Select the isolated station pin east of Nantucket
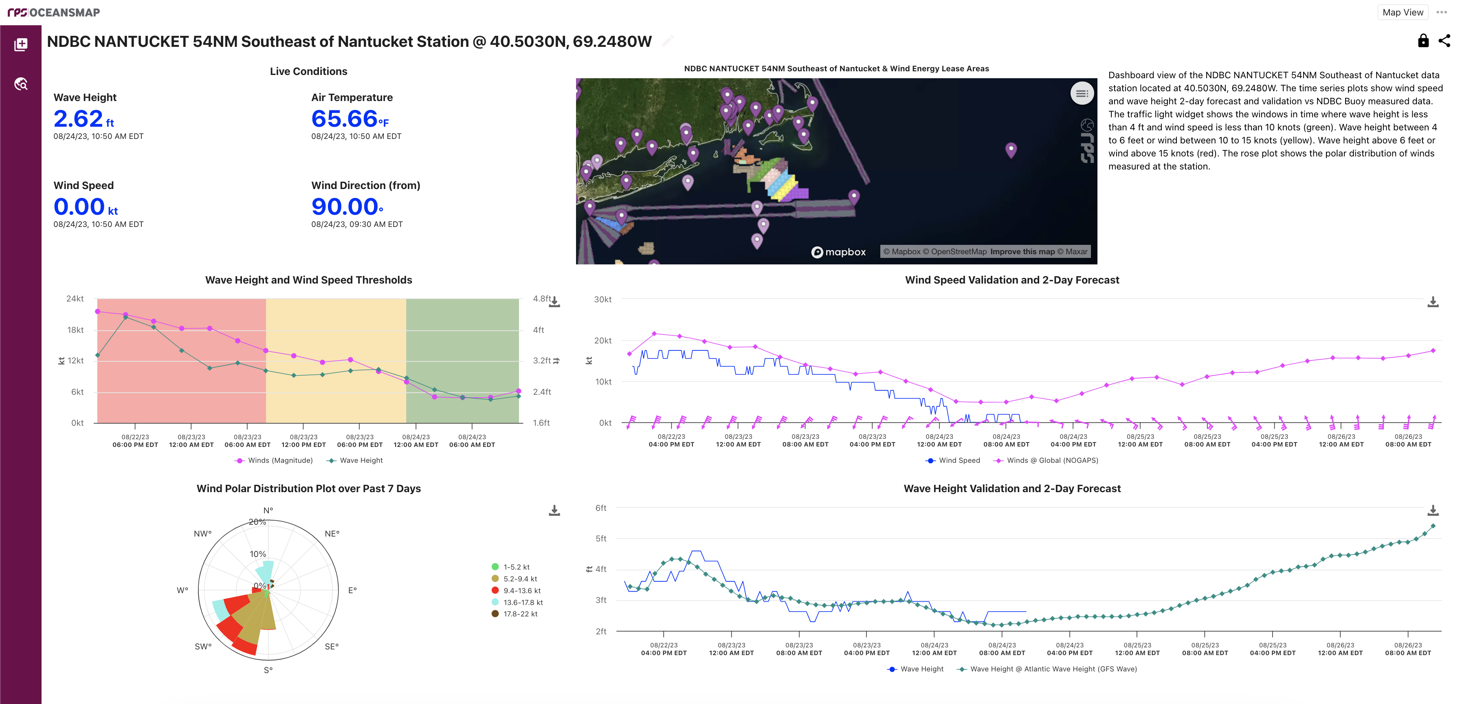Screen dimensions: 1460x704 point(1011,150)
